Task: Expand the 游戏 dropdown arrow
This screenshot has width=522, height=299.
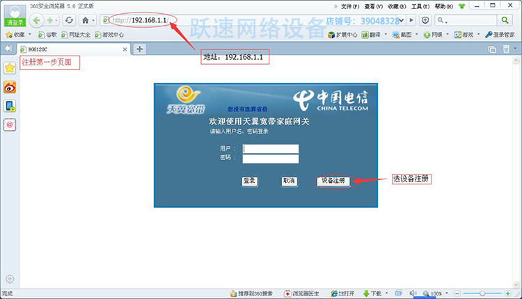Action: [478, 34]
